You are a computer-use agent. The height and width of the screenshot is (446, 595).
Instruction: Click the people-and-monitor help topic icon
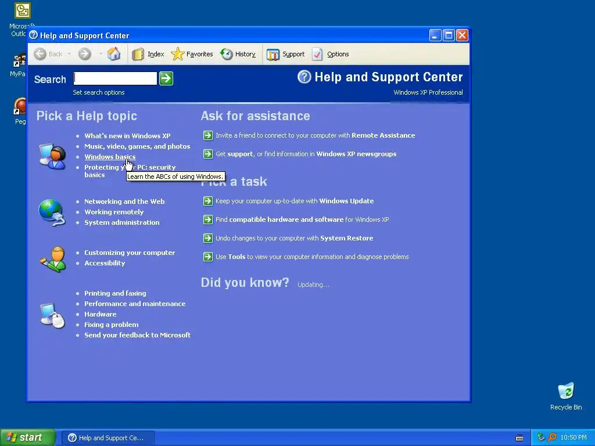(x=52, y=156)
